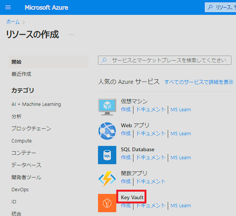Open ドキュメント for Web アプリ
The image size is (236, 216).
point(151,133)
